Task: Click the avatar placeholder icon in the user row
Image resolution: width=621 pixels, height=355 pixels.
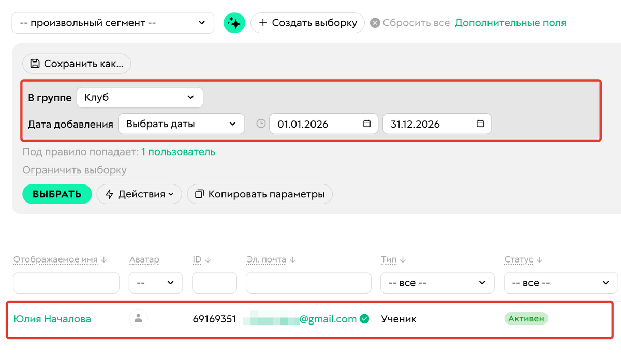Action: tap(138, 319)
